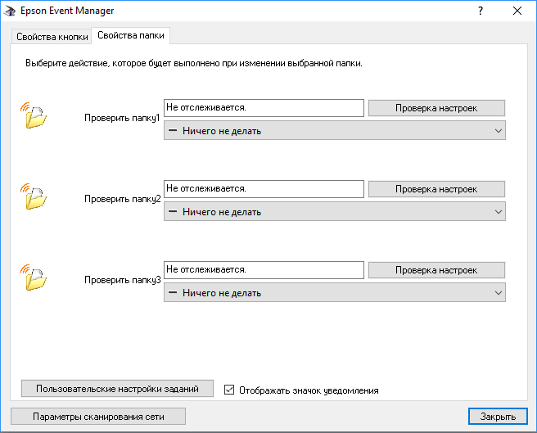Toggle Отображать значок уведомления checkbox

[229, 390]
